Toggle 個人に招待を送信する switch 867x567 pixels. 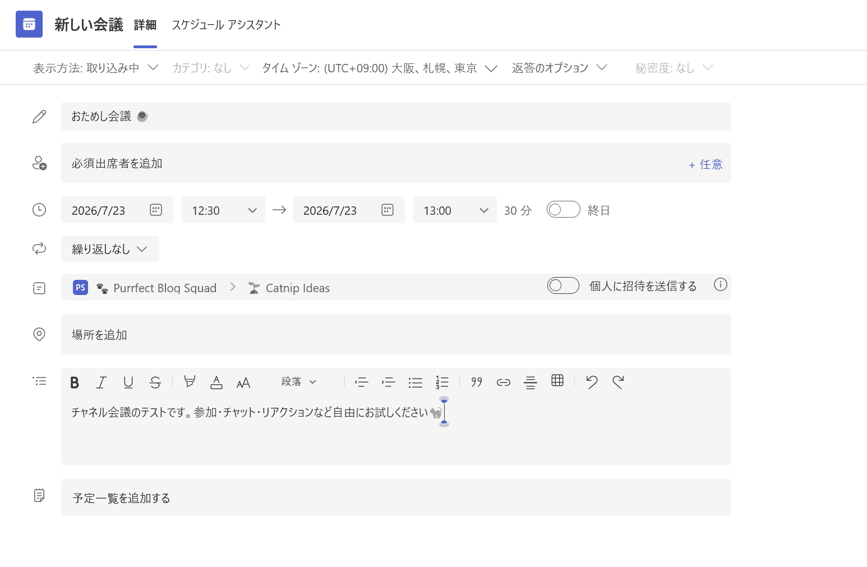(563, 285)
